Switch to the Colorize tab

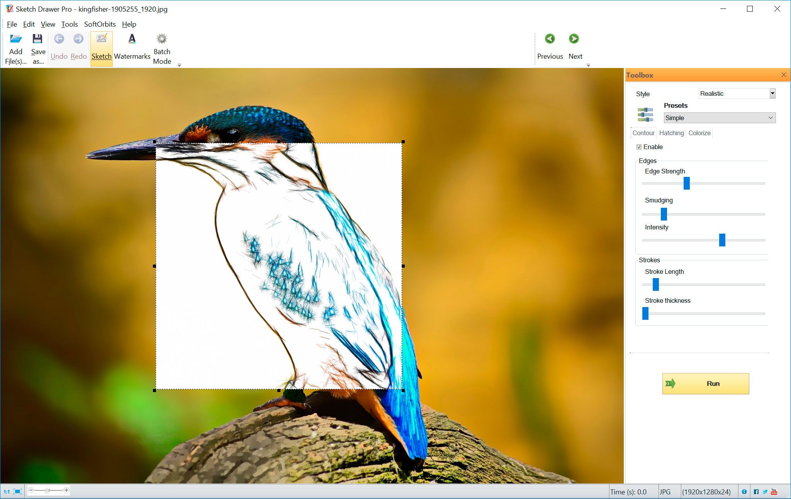(699, 133)
